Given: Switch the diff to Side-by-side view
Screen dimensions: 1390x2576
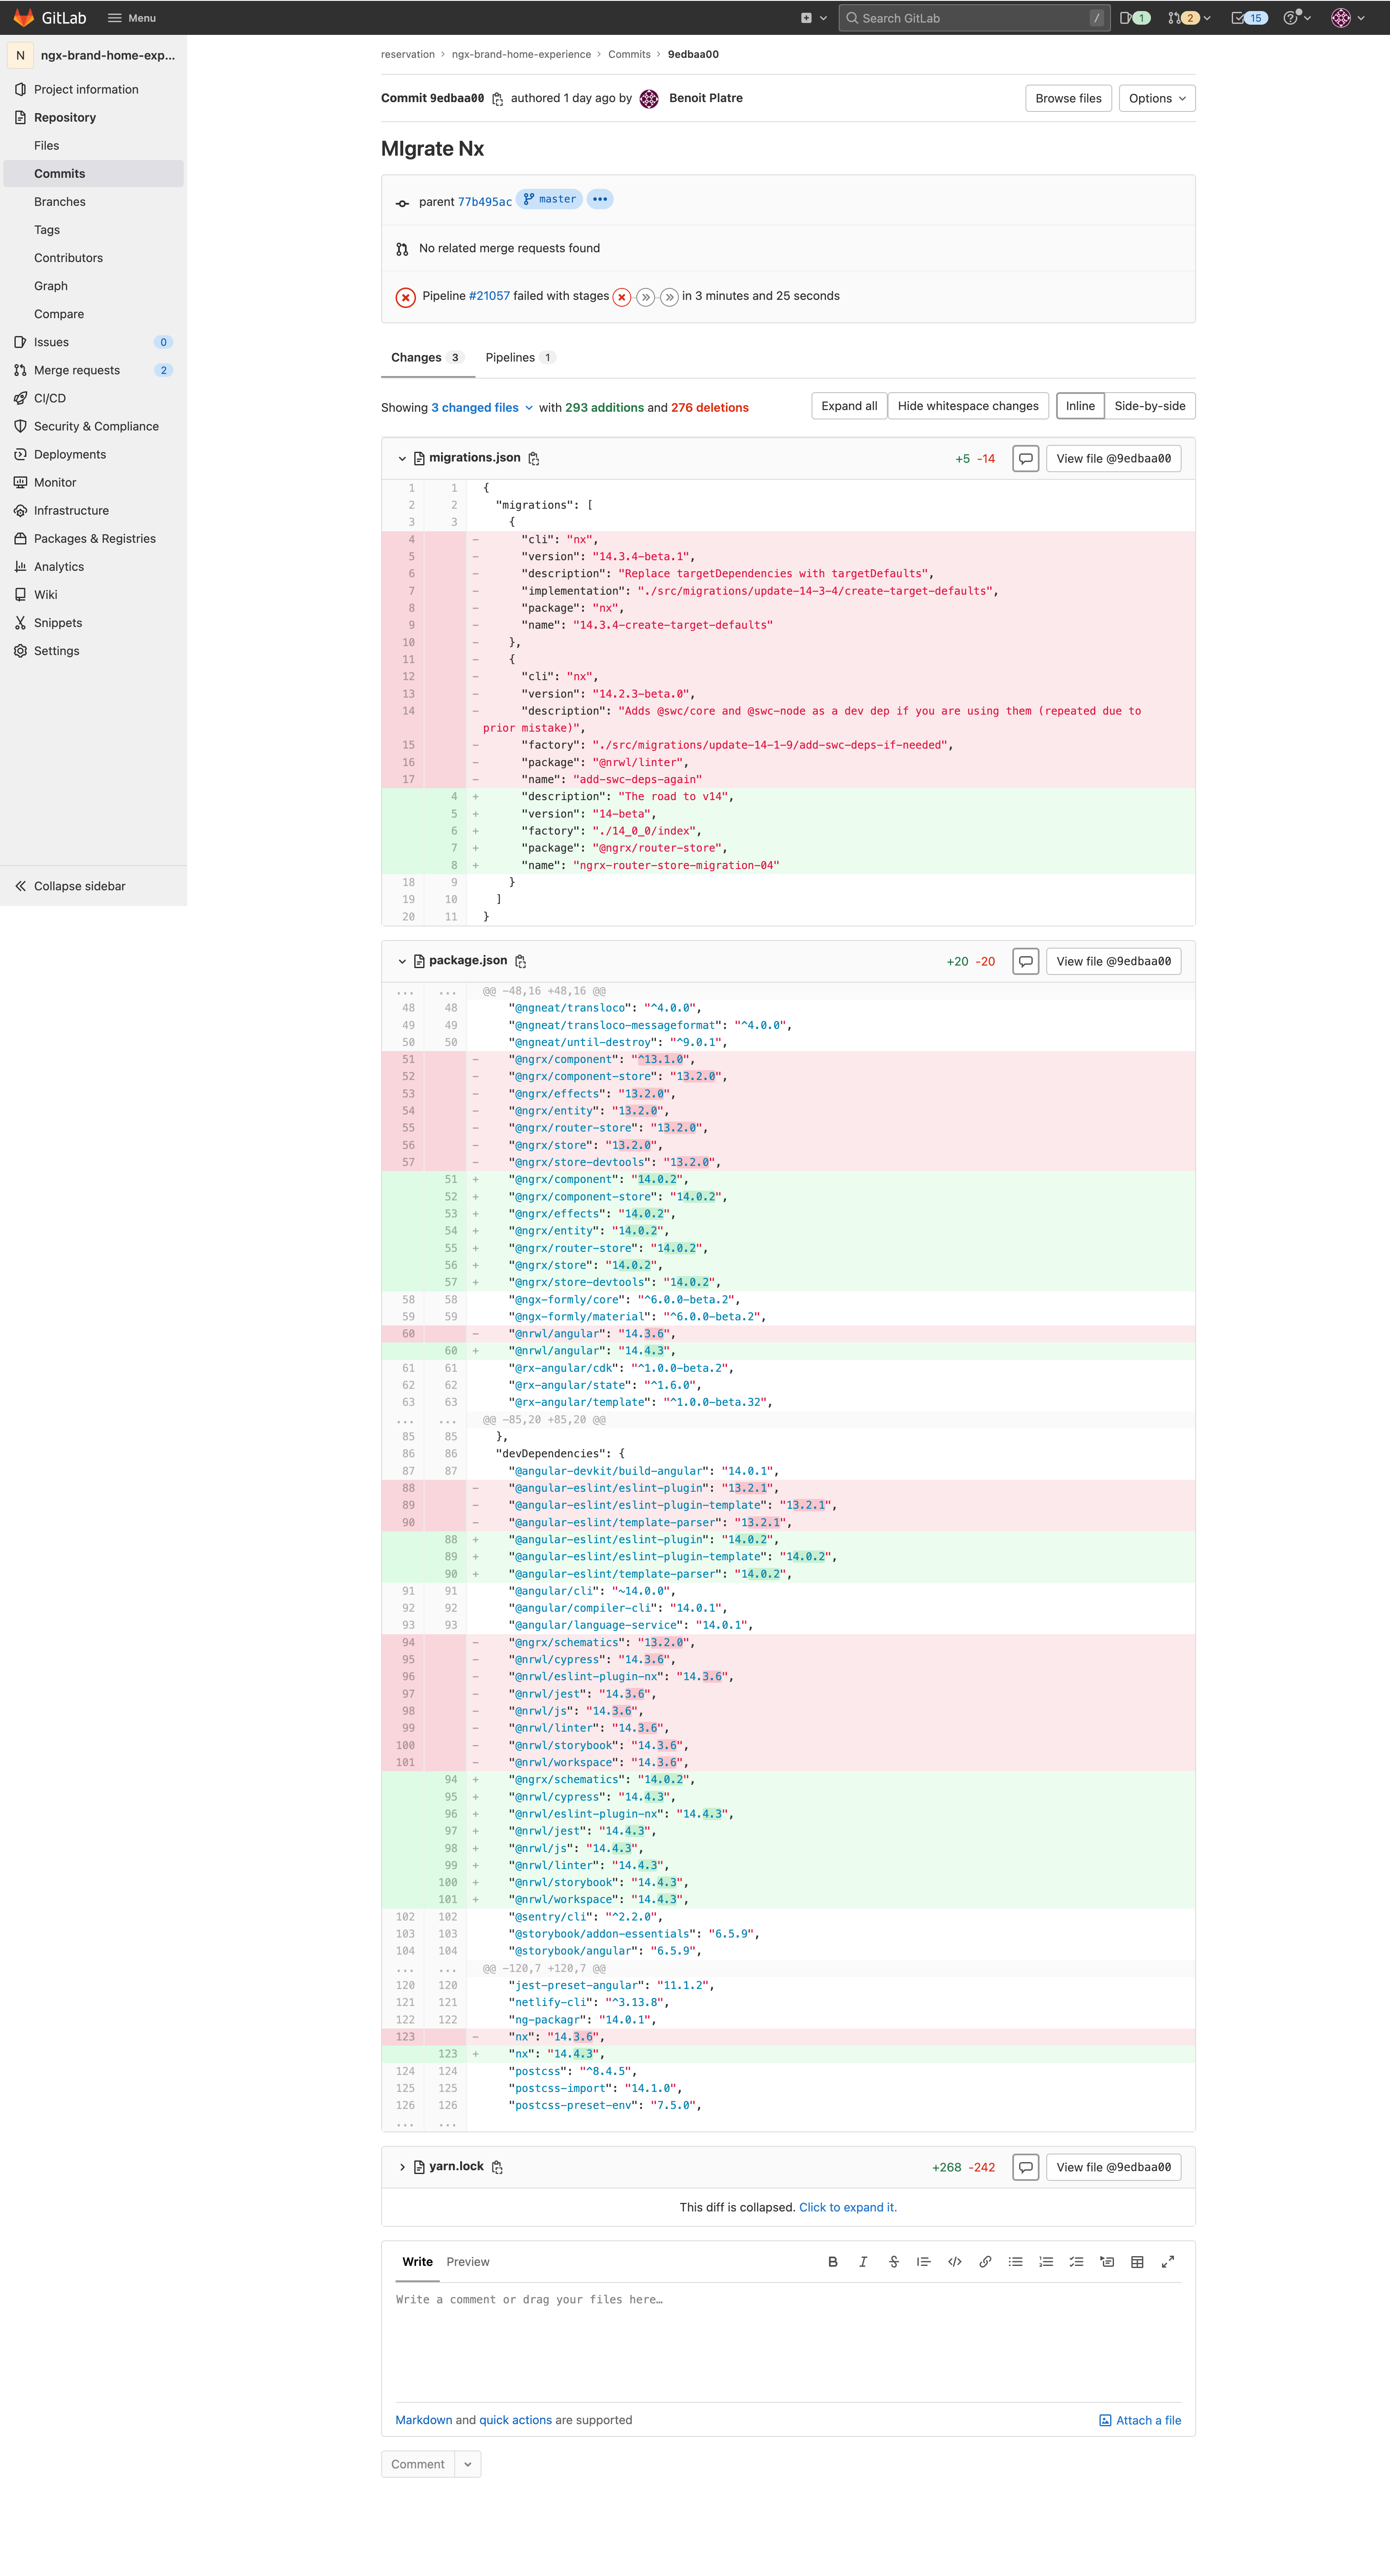Looking at the screenshot, I should point(1150,406).
